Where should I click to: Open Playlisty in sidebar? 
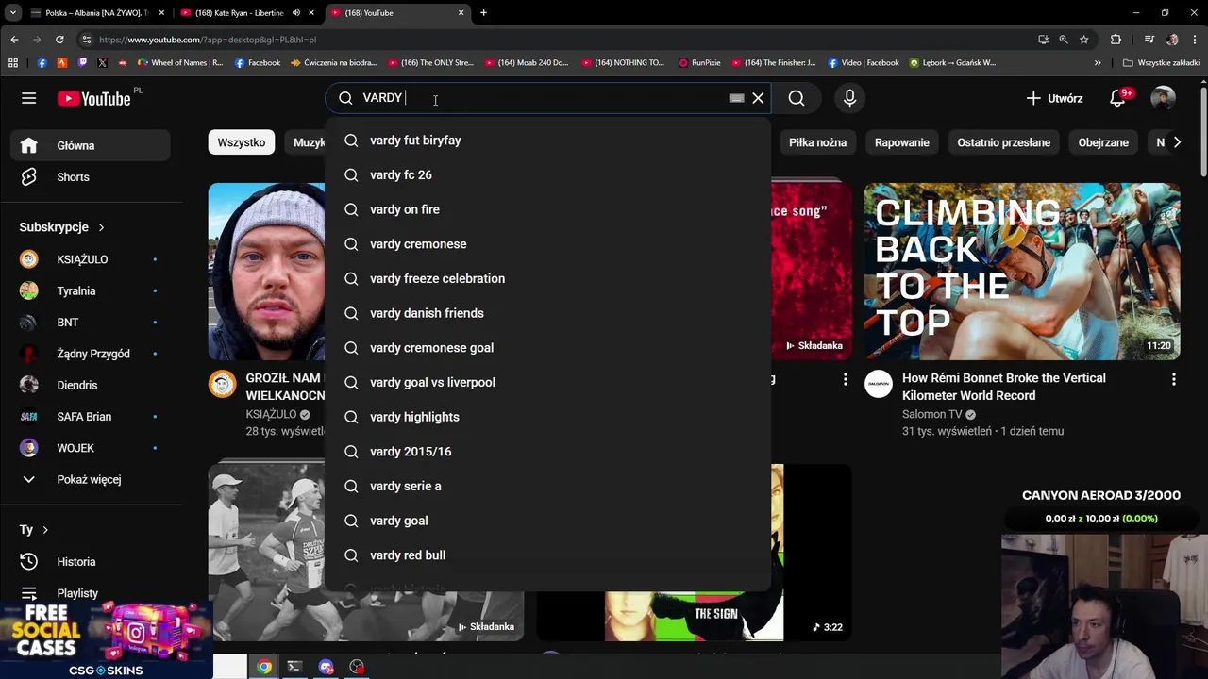pyautogui.click(x=91, y=593)
